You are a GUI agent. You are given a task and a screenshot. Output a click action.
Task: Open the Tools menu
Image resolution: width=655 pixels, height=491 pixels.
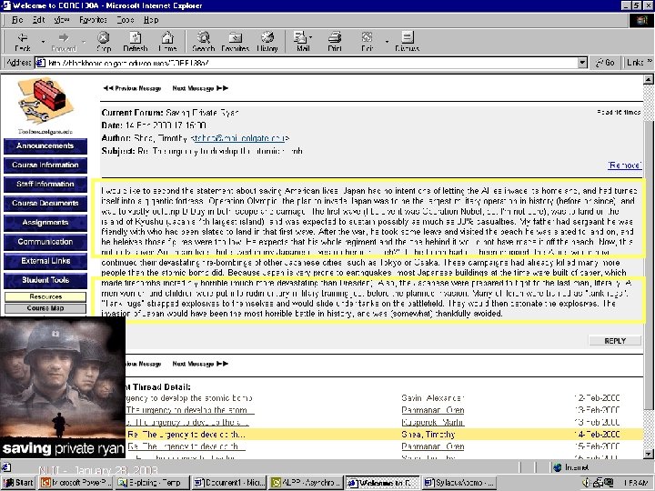tap(126, 20)
